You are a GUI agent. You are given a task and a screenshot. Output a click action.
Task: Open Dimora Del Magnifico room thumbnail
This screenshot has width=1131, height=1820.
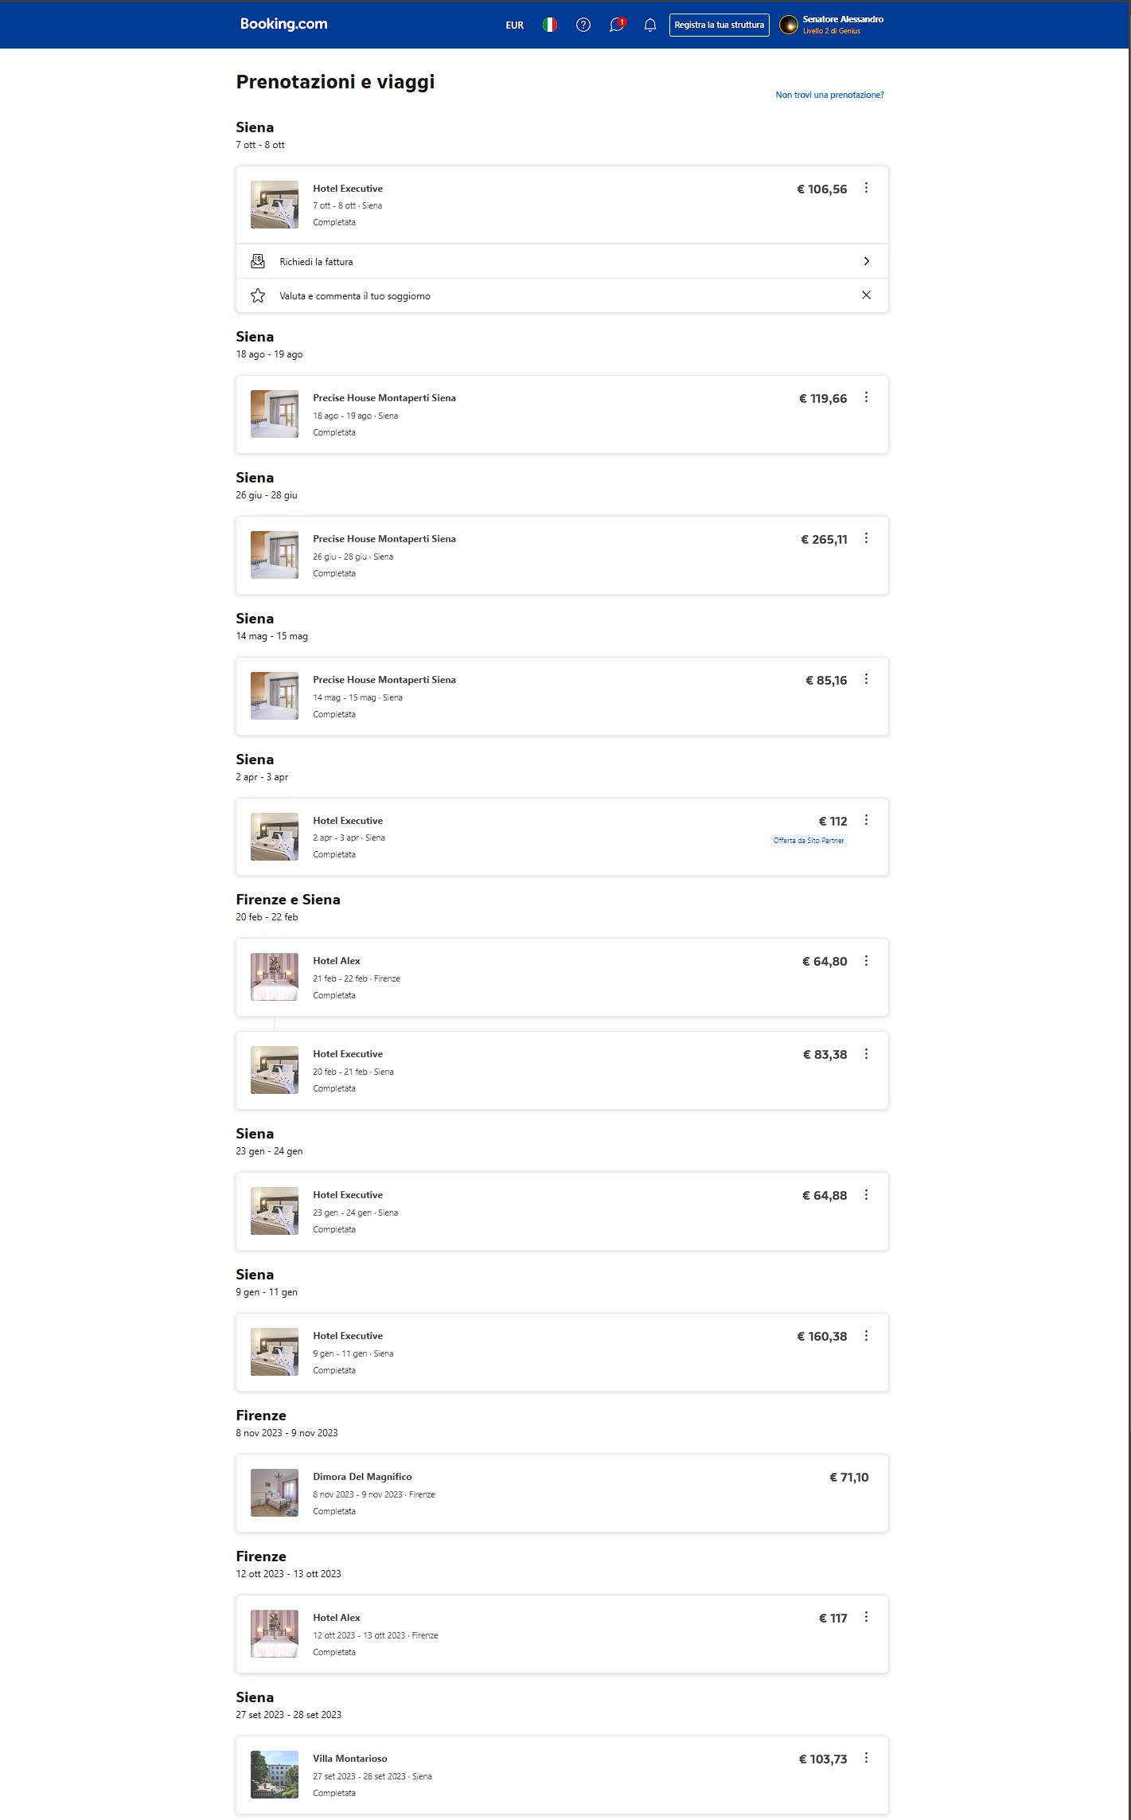[275, 1493]
